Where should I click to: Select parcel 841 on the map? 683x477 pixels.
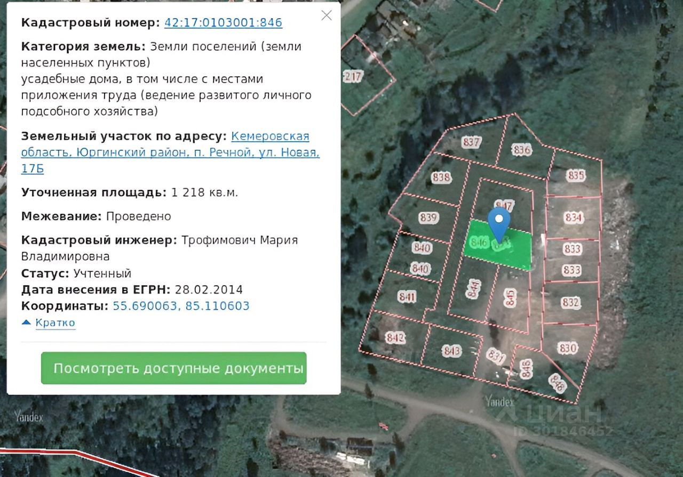click(407, 297)
